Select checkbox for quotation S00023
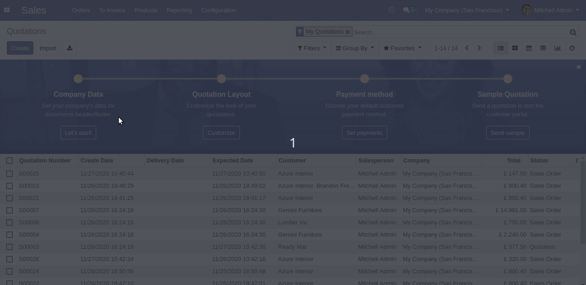The image size is (586, 285). tap(9, 186)
